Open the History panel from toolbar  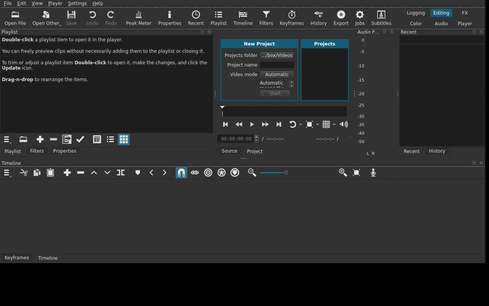[x=318, y=18]
